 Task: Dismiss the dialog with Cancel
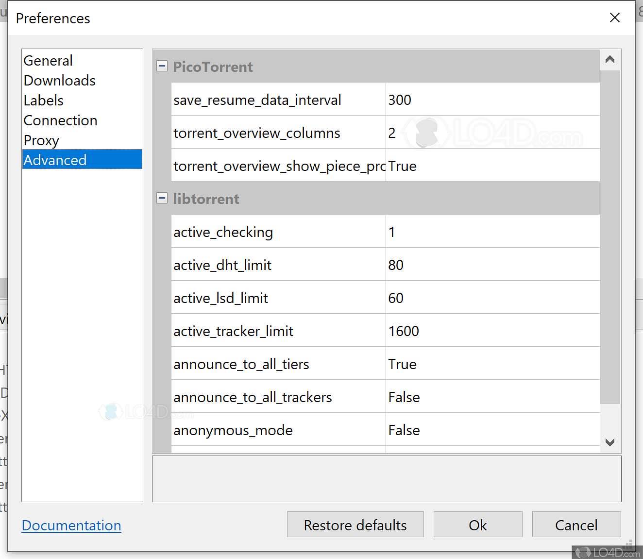coord(576,525)
